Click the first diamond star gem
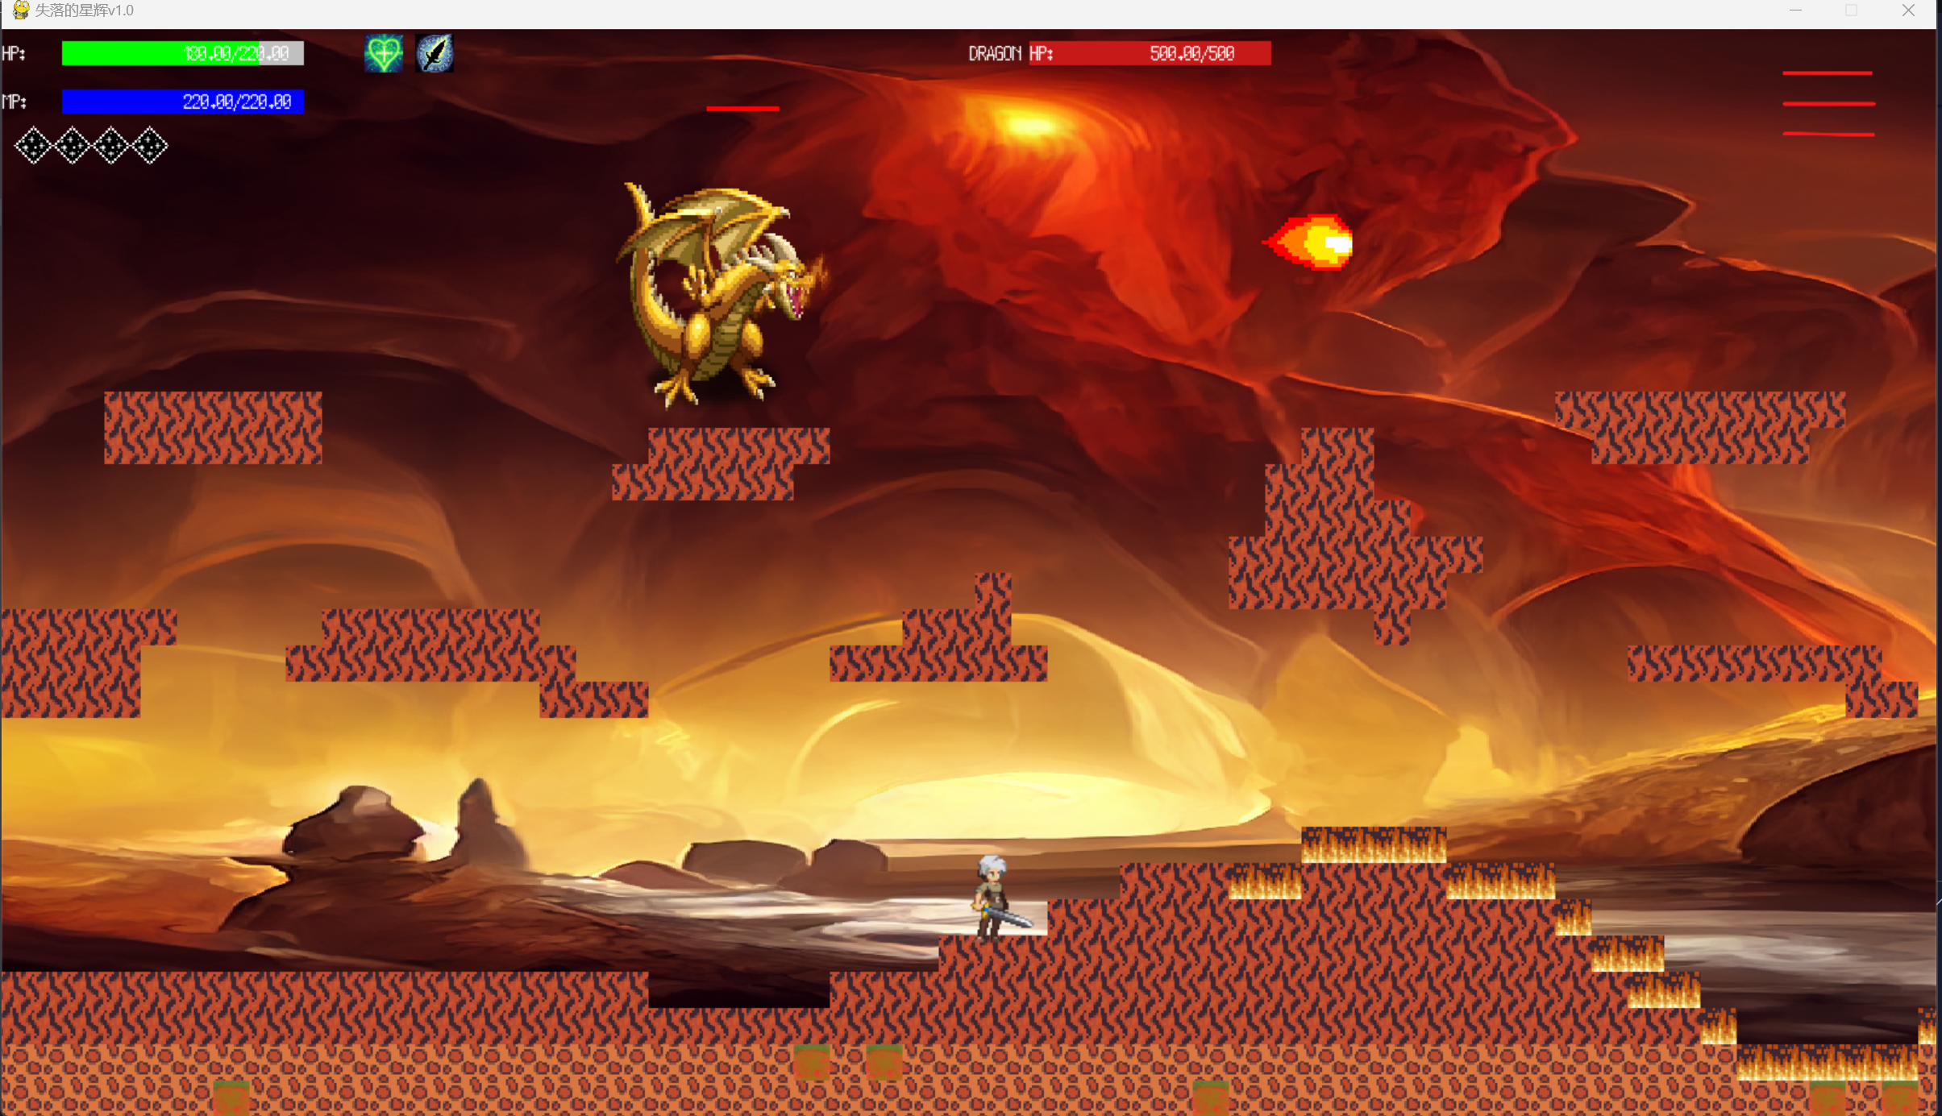The height and width of the screenshot is (1116, 1942). click(33, 146)
